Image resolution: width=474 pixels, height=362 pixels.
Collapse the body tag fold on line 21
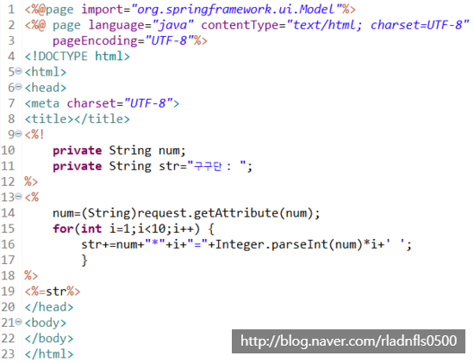pos(18,322)
